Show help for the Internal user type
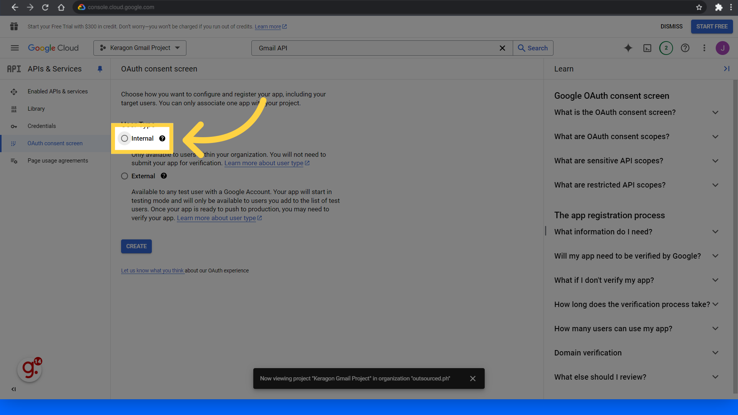 162,138
